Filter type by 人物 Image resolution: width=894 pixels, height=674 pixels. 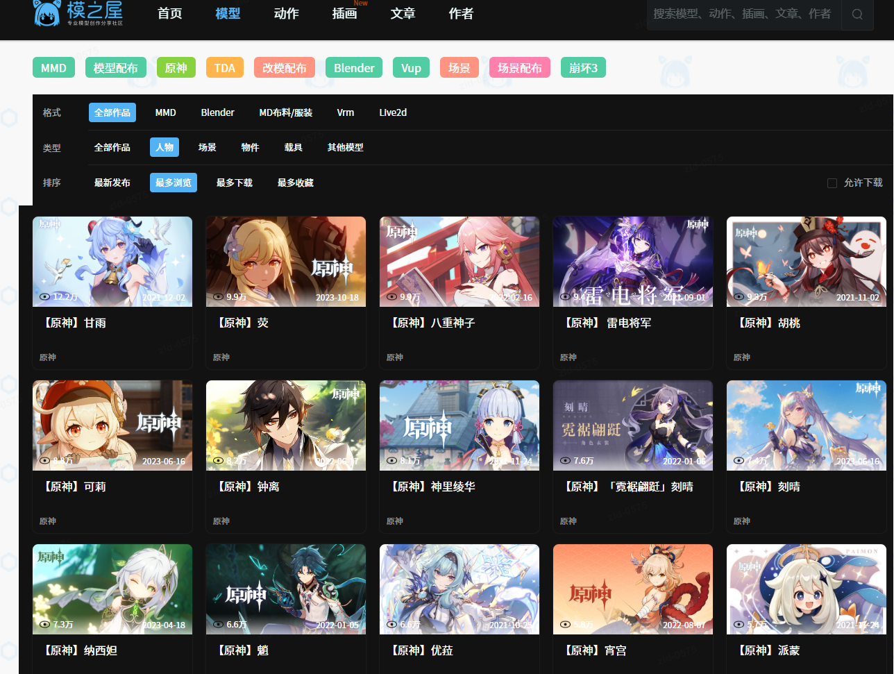point(165,147)
